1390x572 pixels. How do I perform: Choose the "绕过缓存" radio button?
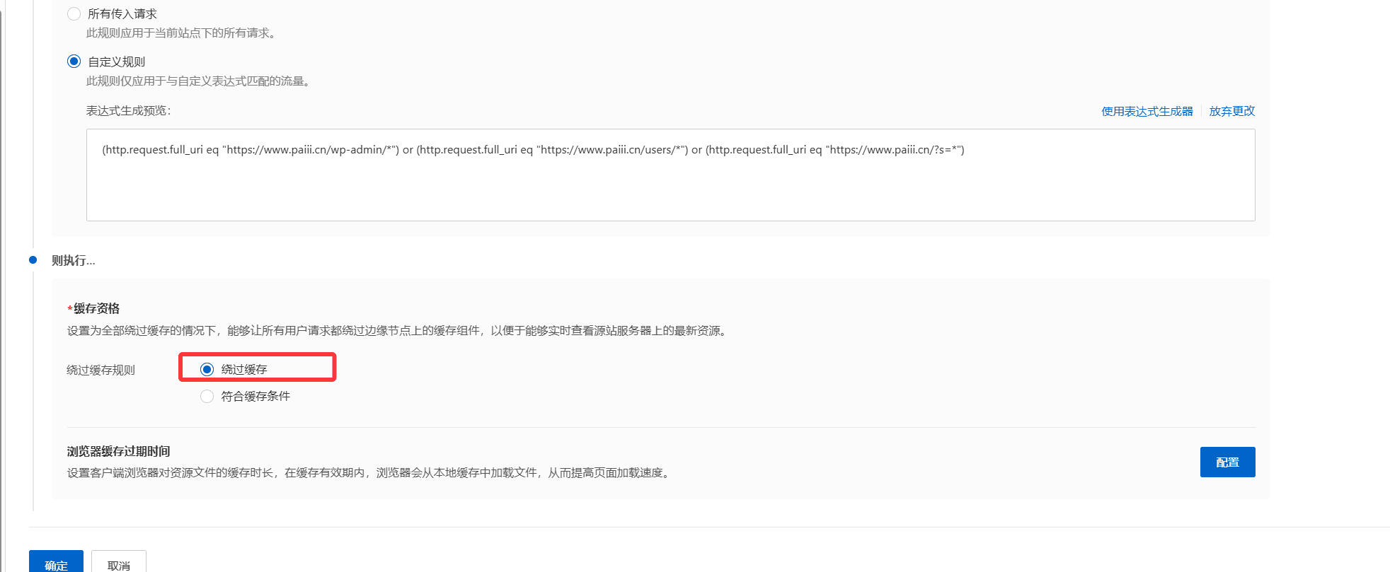(207, 369)
